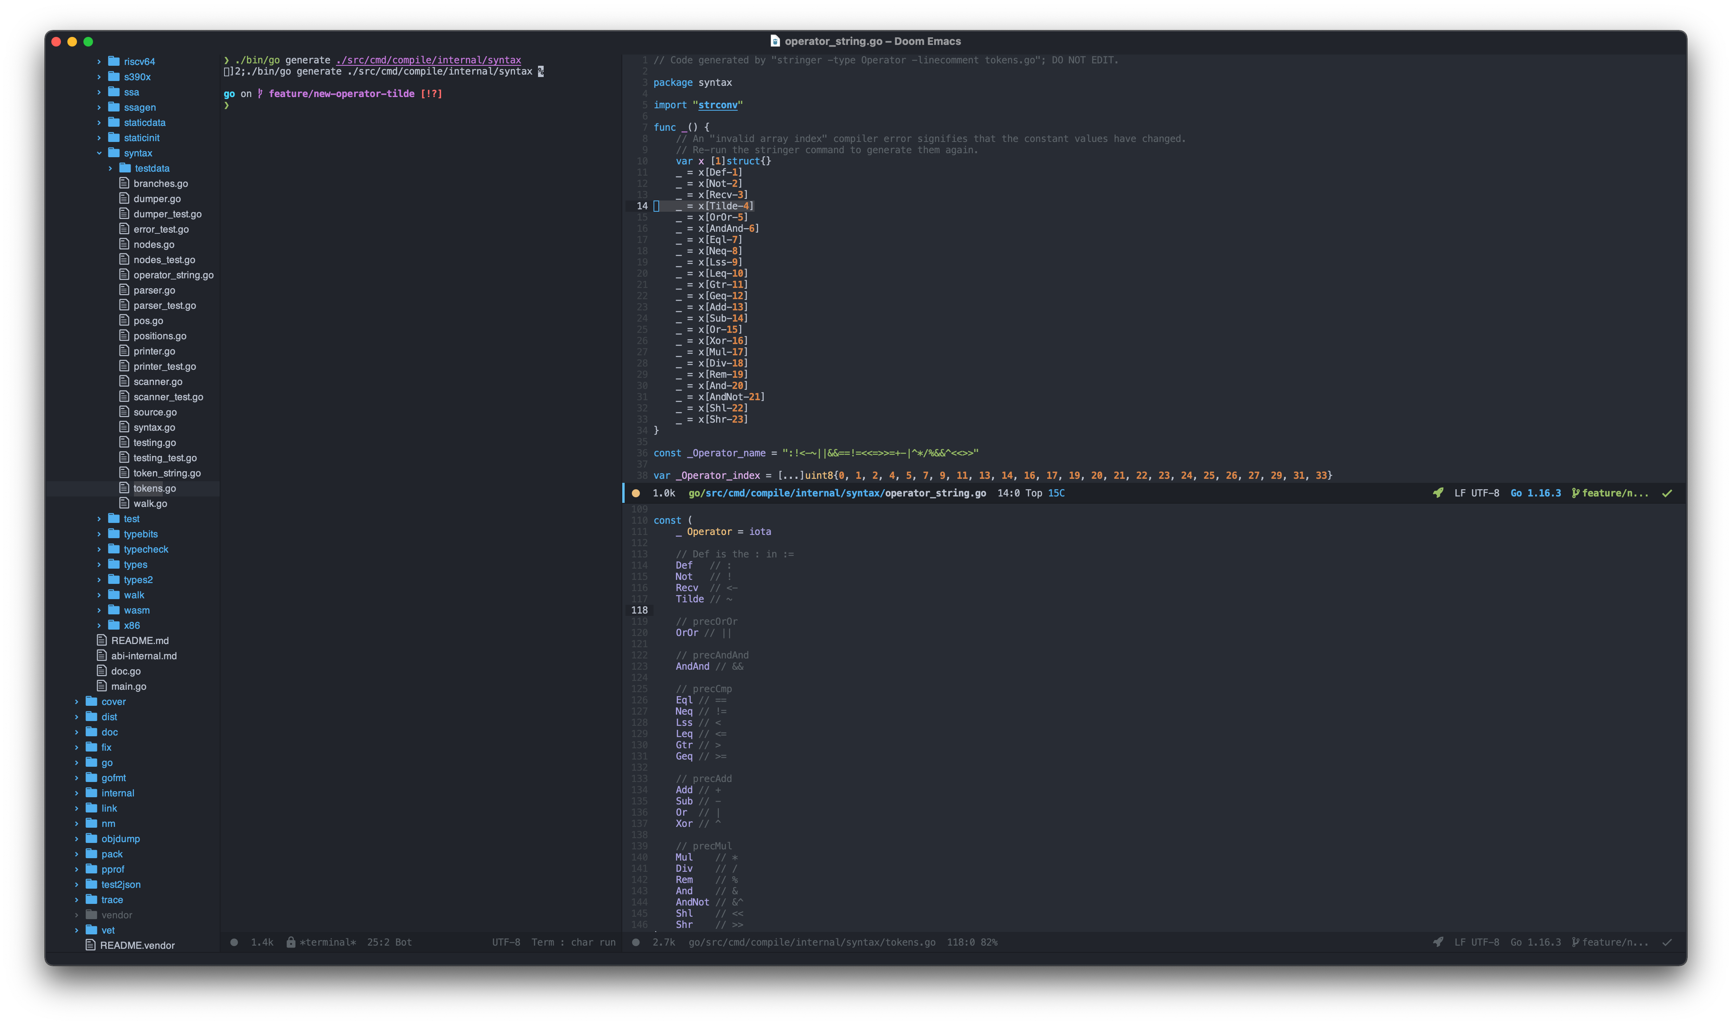This screenshot has width=1732, height=1025.
Task: Click the _Operator_name constant line
Action: pos(815,453)
